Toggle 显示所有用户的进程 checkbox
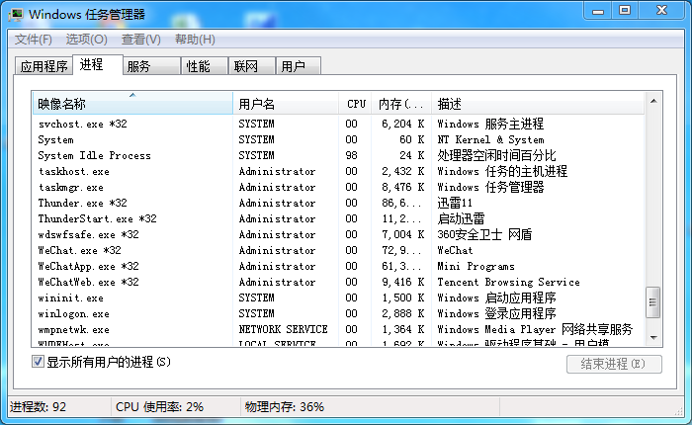Viewport: 692px width, 425px height. pyautogui.click(x=39, y=362)
